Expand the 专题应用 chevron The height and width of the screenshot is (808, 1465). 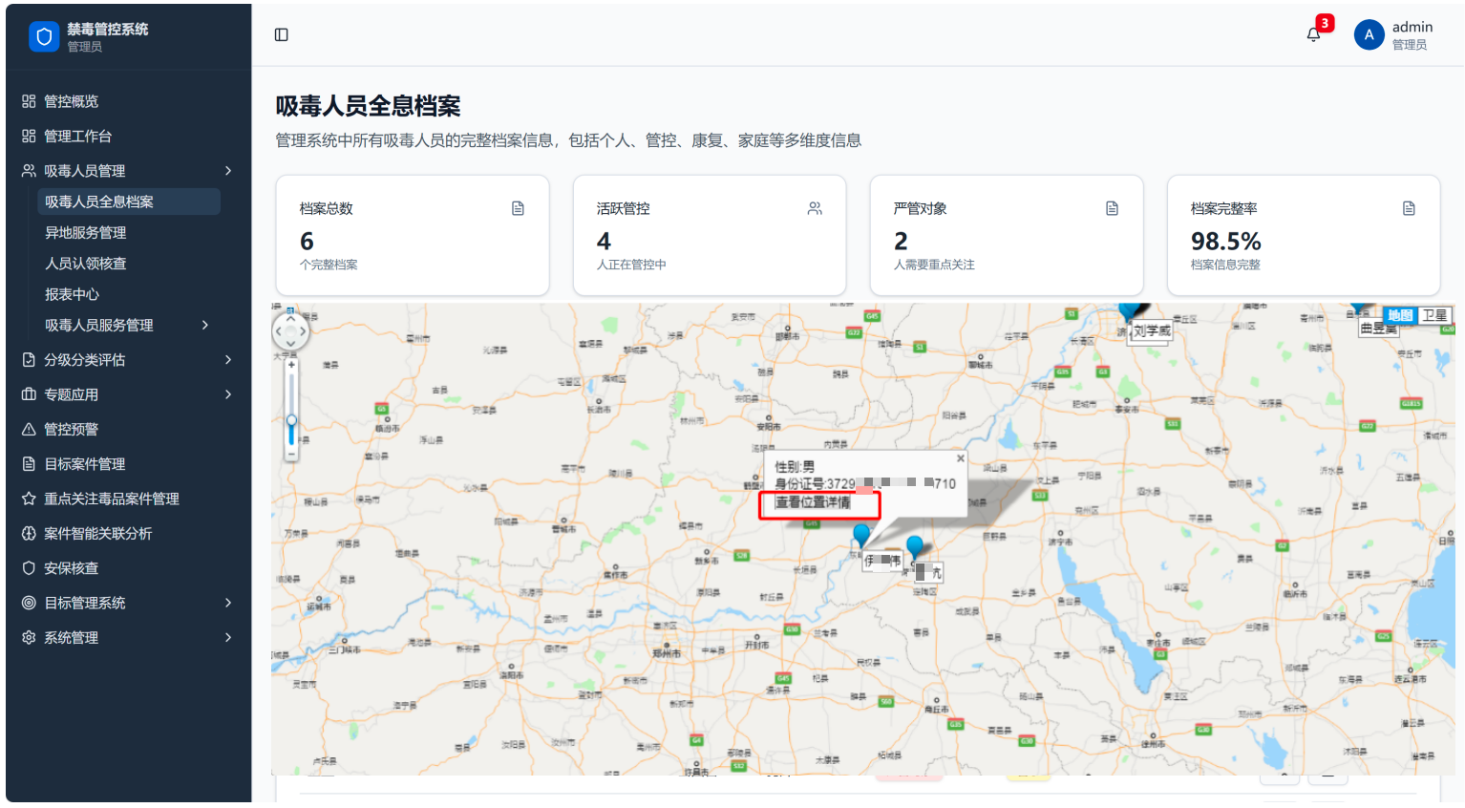228,394
